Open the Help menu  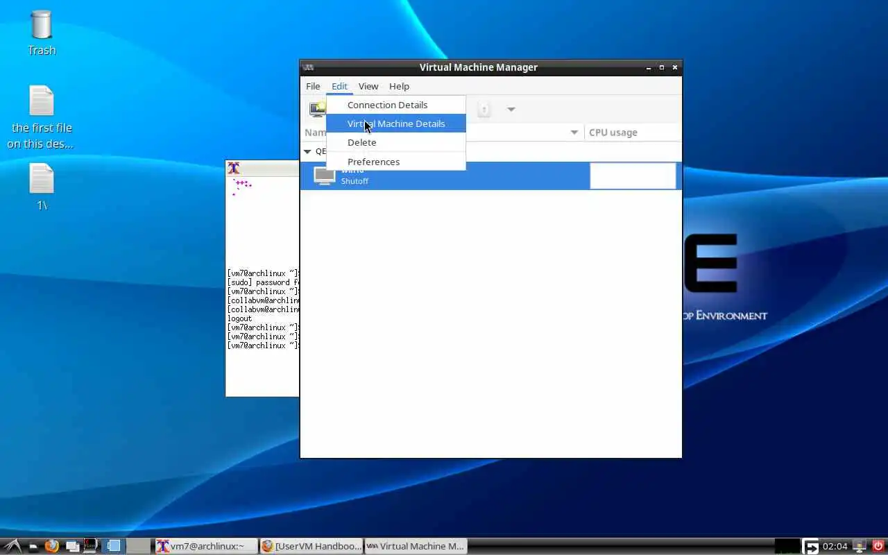tap(399, 86)
